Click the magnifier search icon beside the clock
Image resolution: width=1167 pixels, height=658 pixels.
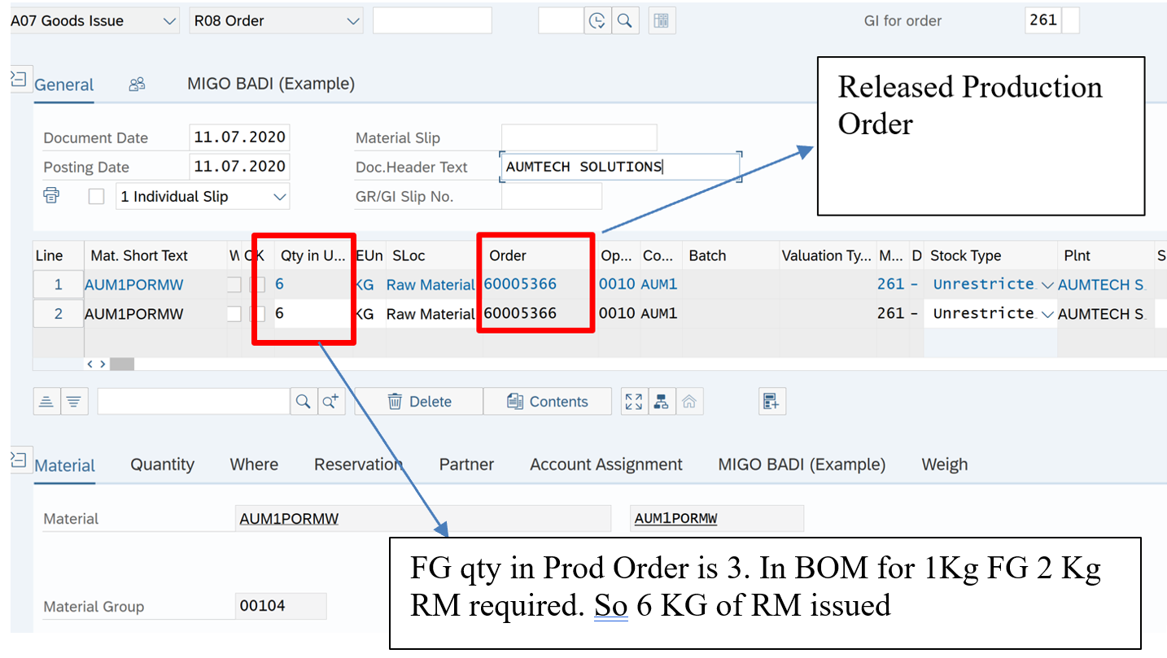pyautogui.click(x=624, y=21)
